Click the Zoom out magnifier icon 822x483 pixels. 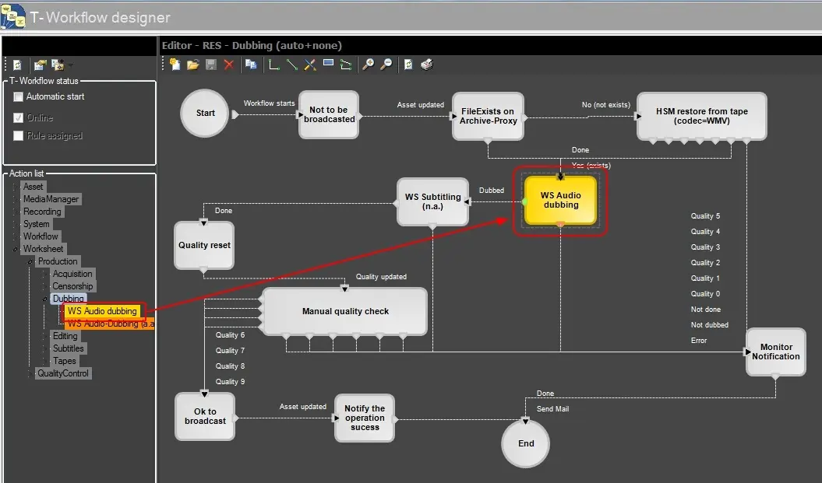point(386,65)
